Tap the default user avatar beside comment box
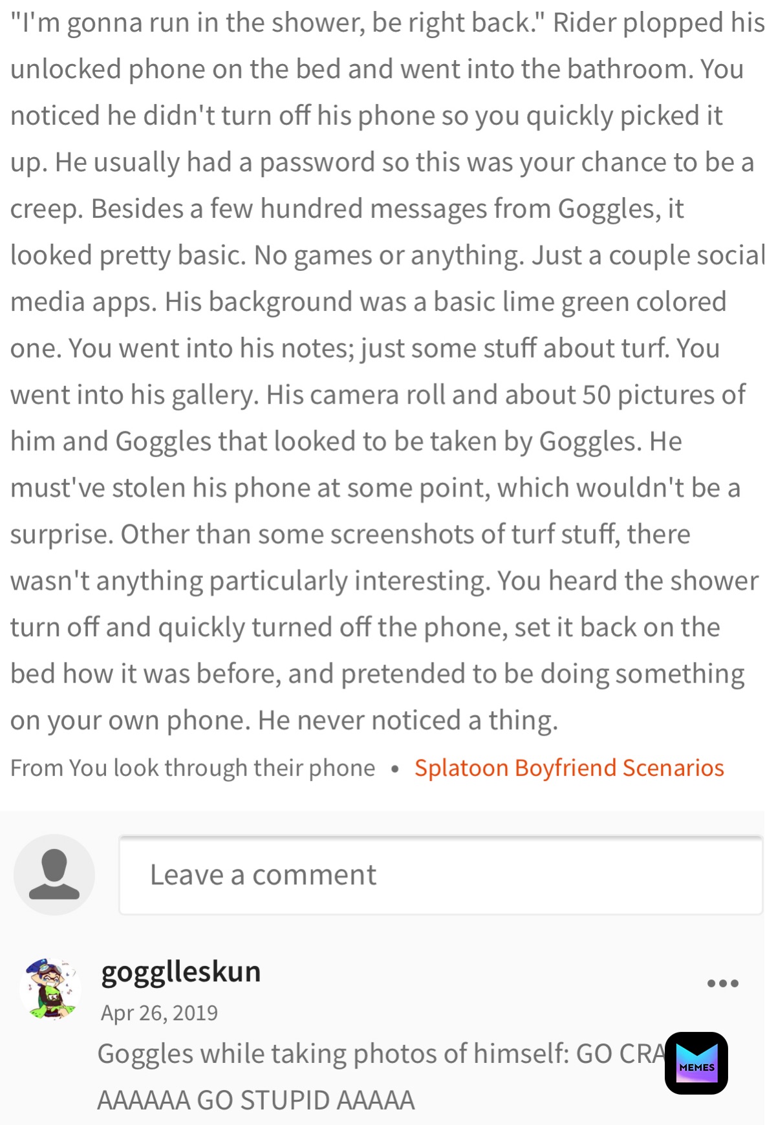765x1125 pixels. point(54,874)
